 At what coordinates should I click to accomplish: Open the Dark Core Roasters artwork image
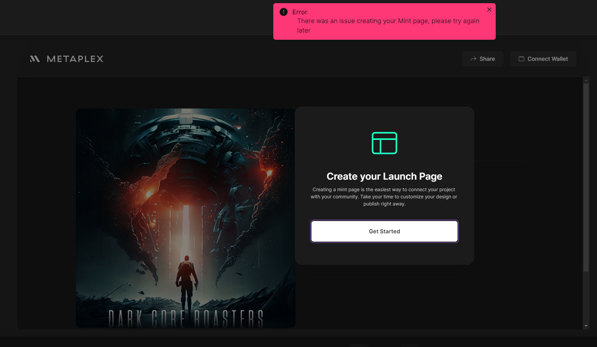coord(185,218)
